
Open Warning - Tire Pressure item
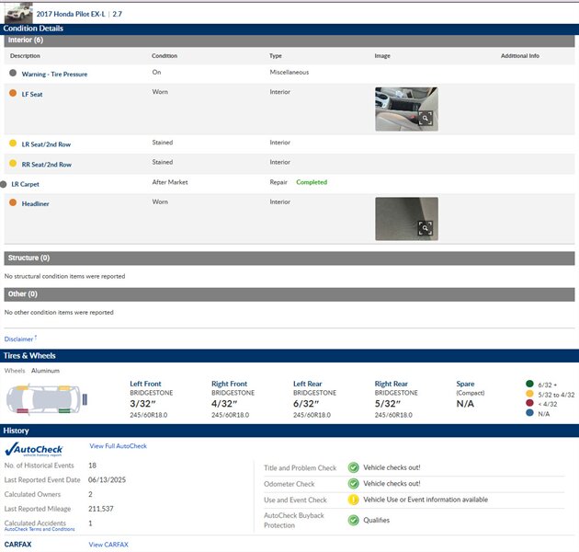[x=54, y=74]
